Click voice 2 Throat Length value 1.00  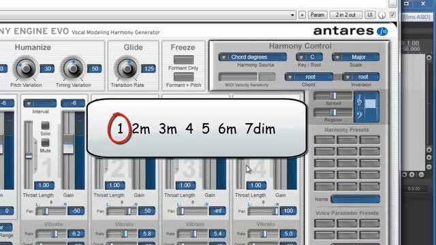pyautogui.click(x=114, y=185)
